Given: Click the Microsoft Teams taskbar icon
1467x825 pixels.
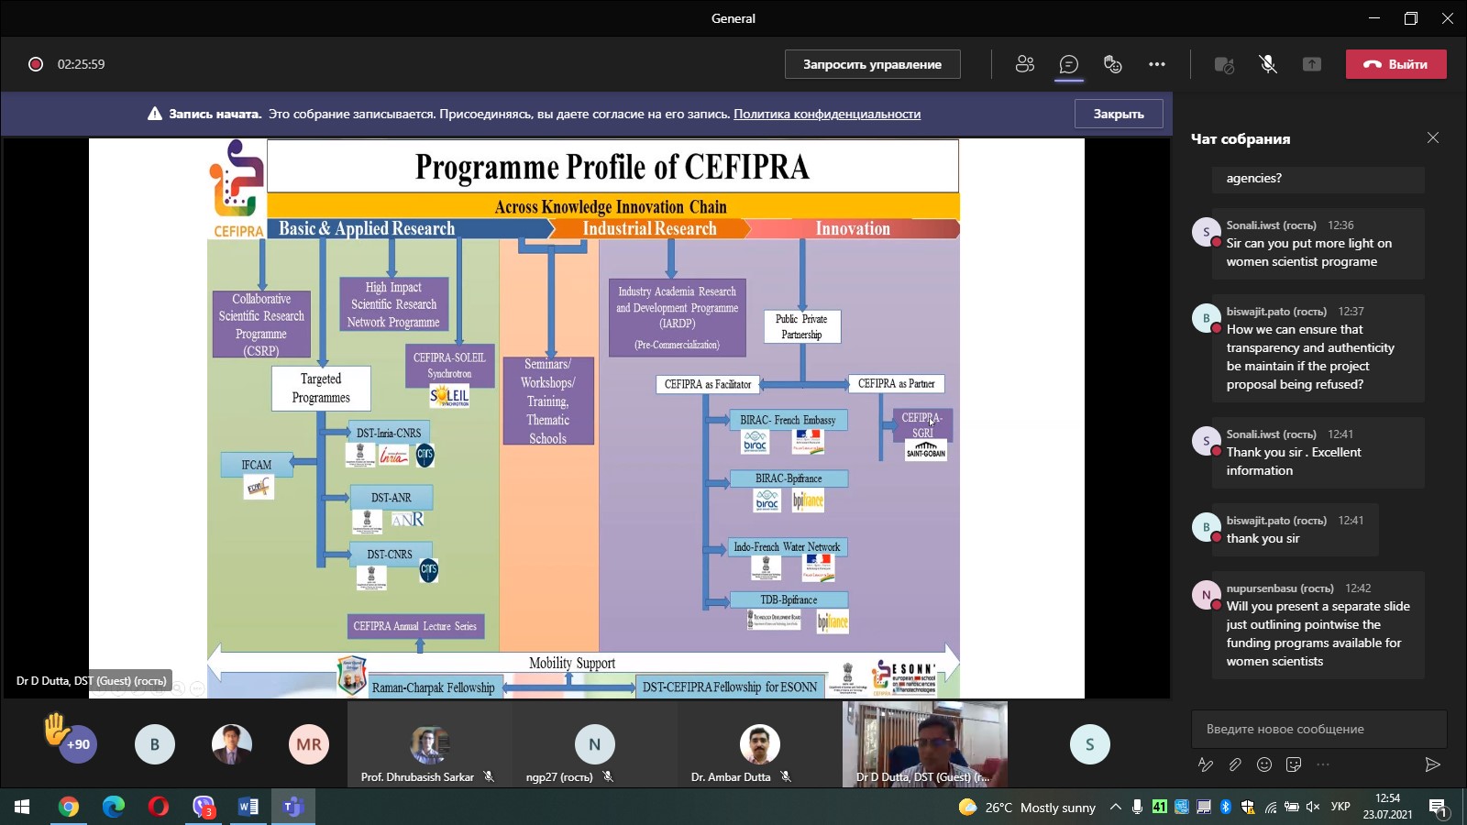Looking at the screenshot, I should (x=293, y=807).
